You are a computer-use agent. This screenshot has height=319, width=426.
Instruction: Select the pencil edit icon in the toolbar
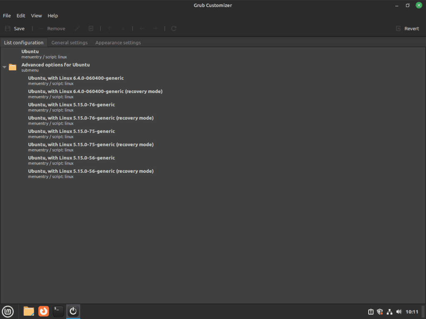[77, 28]
